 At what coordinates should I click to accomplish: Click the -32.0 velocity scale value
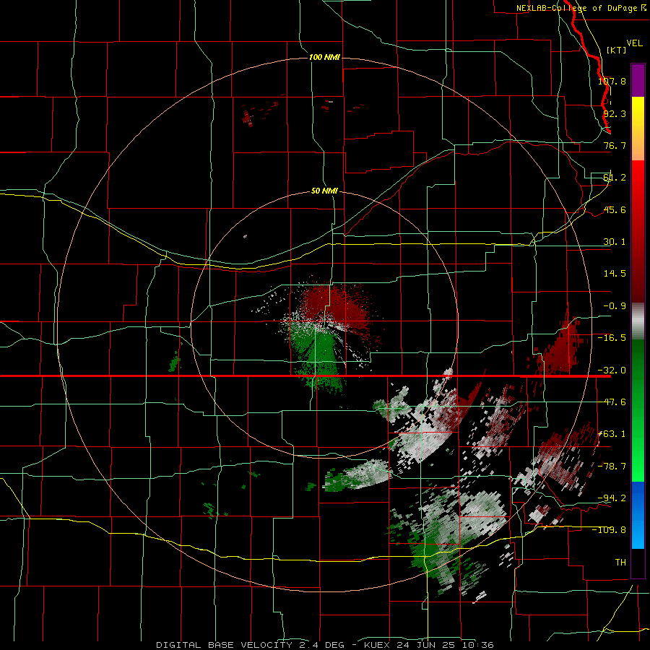[612, 370]
